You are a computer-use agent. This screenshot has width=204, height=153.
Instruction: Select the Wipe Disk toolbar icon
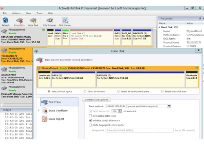click(33, 22)
